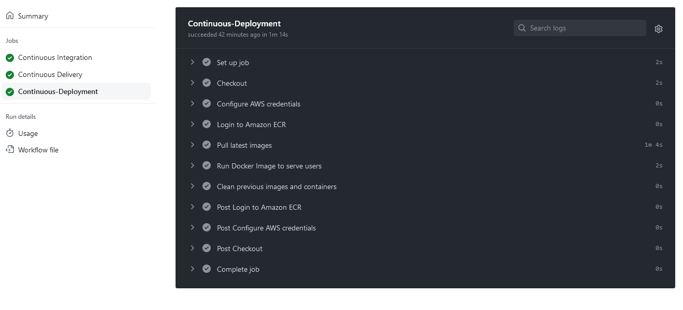Click the success check beside Set up job
683x310 pixels.
pos(207,62)
